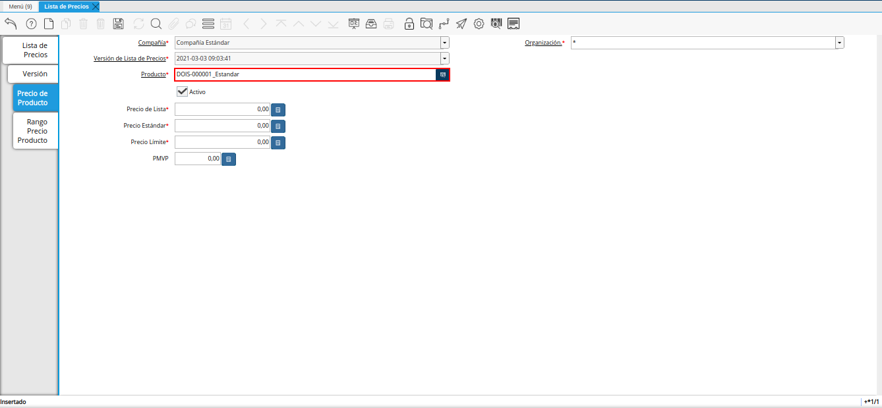Open product info gear icon
This screenshot has width=882, height=408.
coord(479,24)
